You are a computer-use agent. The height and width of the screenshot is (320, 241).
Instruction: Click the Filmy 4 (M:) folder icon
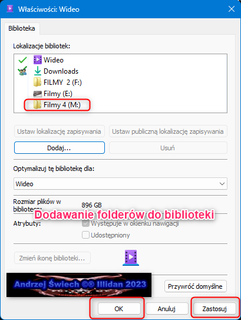click(x=37, y=104)
